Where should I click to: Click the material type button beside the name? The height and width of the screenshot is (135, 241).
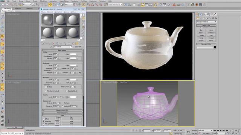tap(78, 46)
